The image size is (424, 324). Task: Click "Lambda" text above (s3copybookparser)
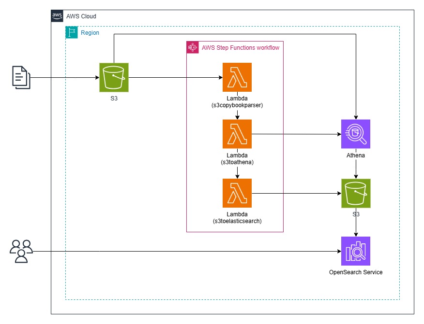pos(237,99)
